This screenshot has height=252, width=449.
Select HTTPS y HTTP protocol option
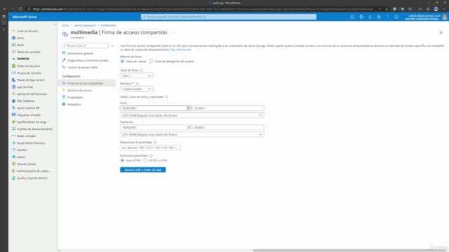(x=145, y=160)
